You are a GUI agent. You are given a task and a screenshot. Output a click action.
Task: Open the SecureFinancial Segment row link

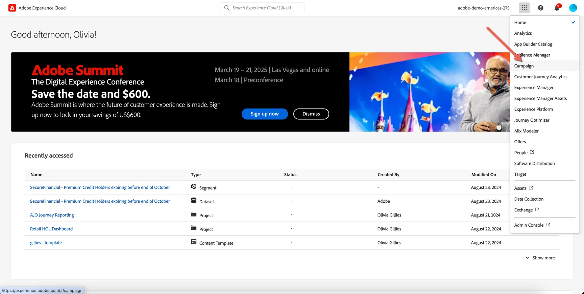(x=100, y=187)
